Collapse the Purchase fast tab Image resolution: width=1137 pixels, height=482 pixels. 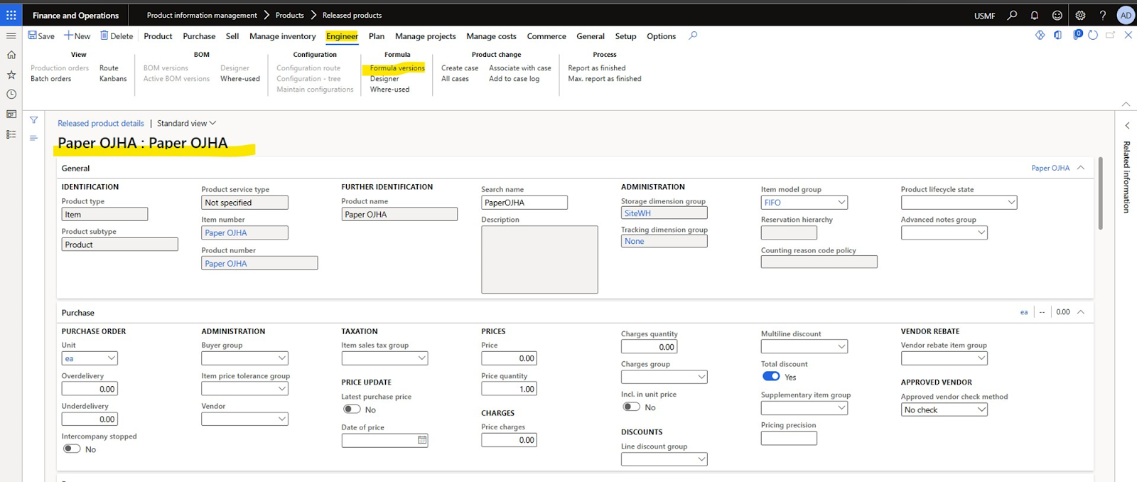click(x=1081, y=312)
